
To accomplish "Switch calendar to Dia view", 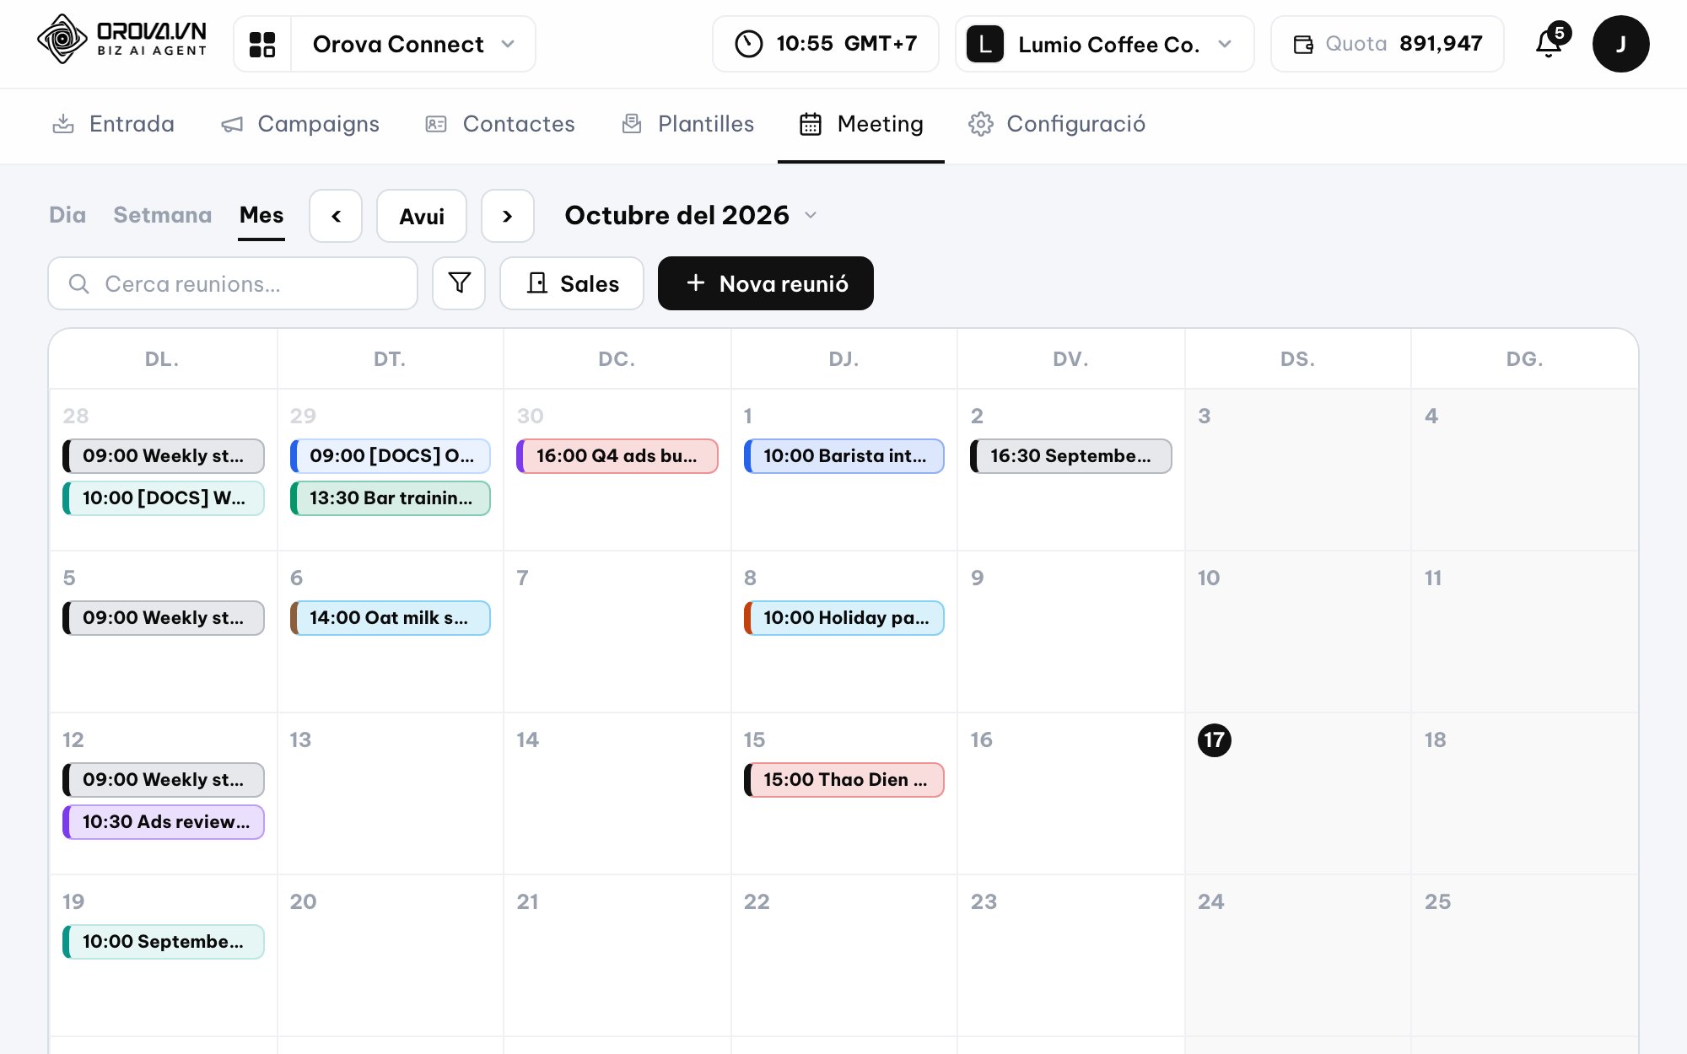I will 67,215.
